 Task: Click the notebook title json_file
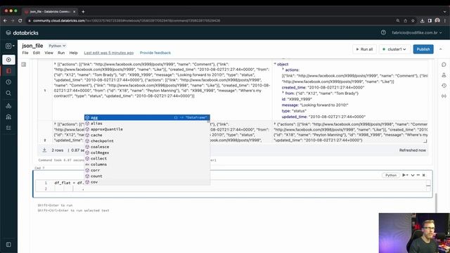point(32,46)
